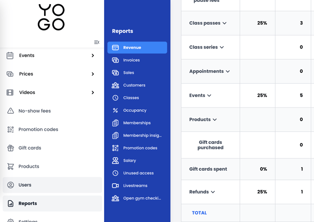Click the Occupancy percent icon
314x222 pixels.
[x=115, y=110]
